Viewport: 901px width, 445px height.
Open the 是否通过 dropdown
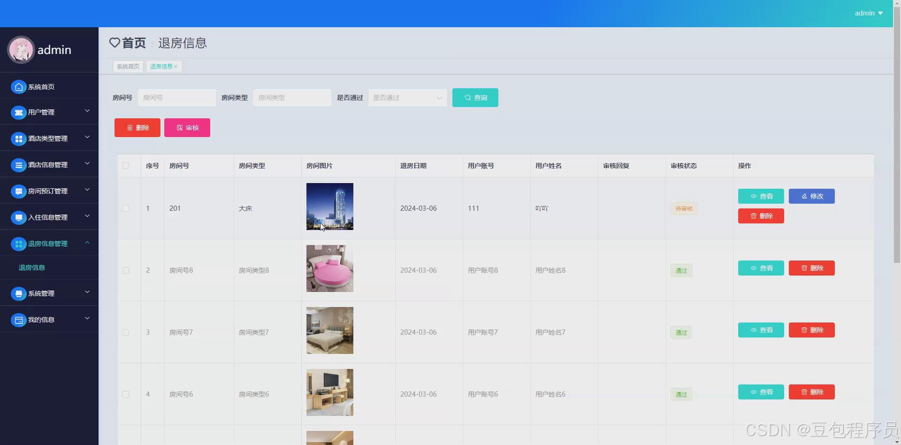coord(406,98)
